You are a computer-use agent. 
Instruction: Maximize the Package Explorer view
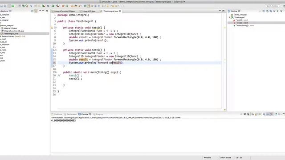47,11
